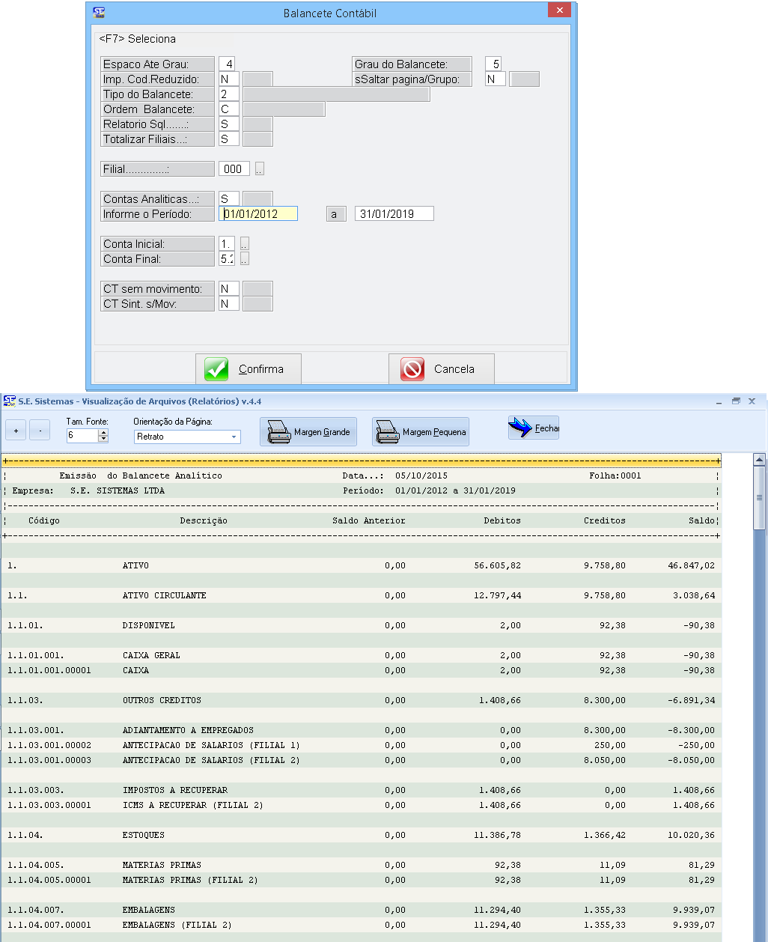Open the Conta Final lookup button
This screenshot has width=768, height=942.
pos(244,259)
